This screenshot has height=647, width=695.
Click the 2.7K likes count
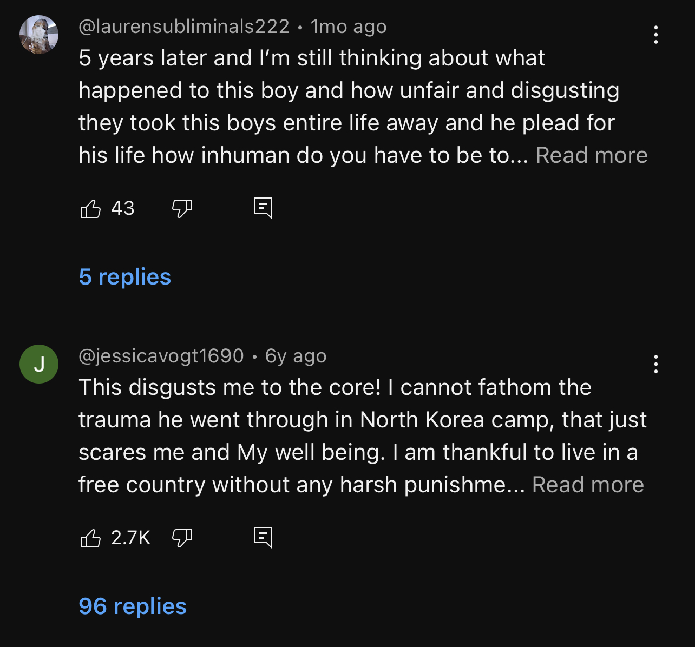coord(130,538)
